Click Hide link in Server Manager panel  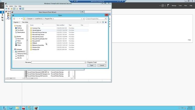click(189, 40)
